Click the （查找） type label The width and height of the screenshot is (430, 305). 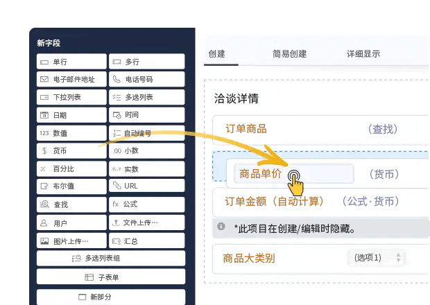(x=383, y=129)
